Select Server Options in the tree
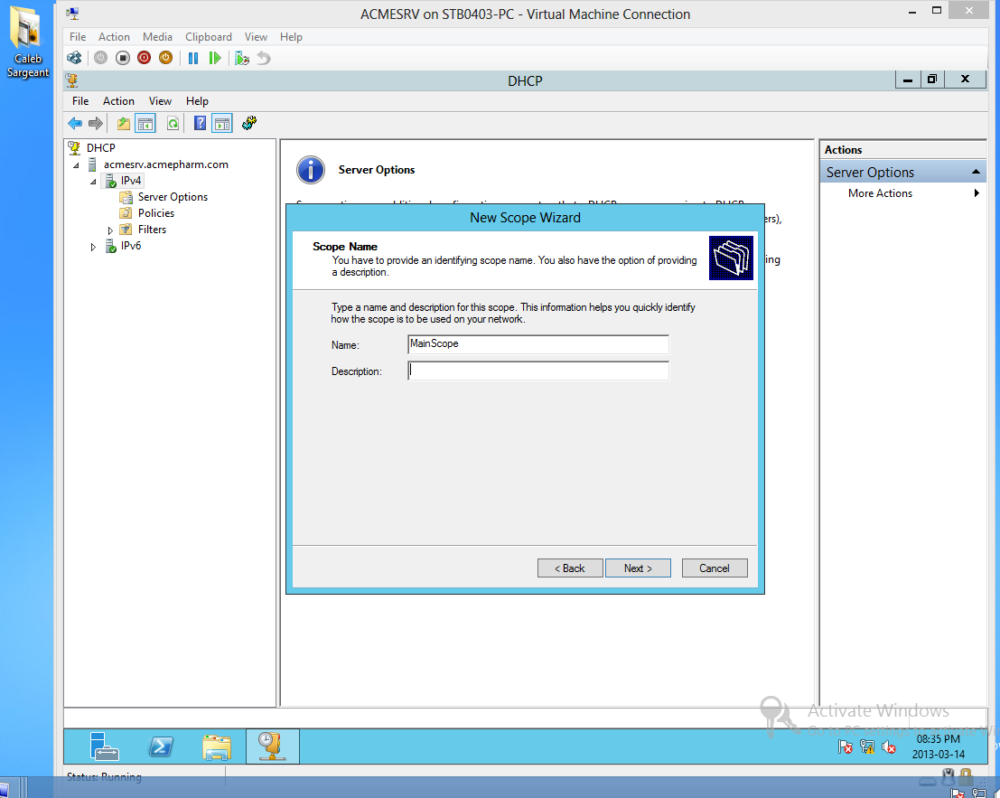 click(x=173, y=197)
